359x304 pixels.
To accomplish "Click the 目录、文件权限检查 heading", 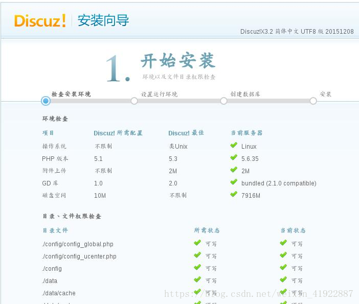I will click(72, 216).
